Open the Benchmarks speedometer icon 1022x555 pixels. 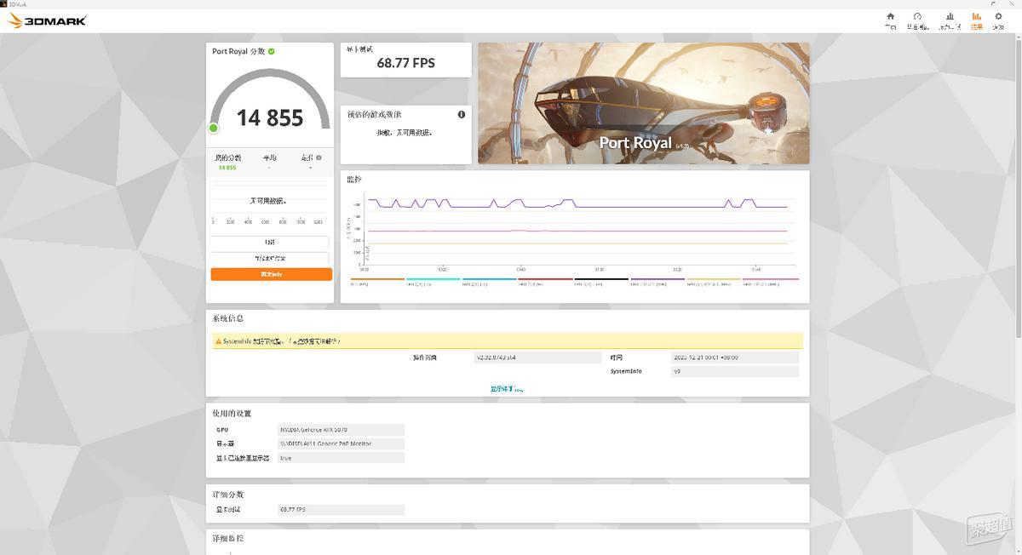pyautogui.click(x=917, y=18)
